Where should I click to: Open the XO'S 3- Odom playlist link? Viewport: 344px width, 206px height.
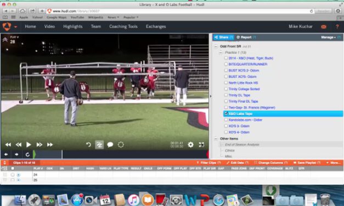pyautogui.click(x=239, y=126)
